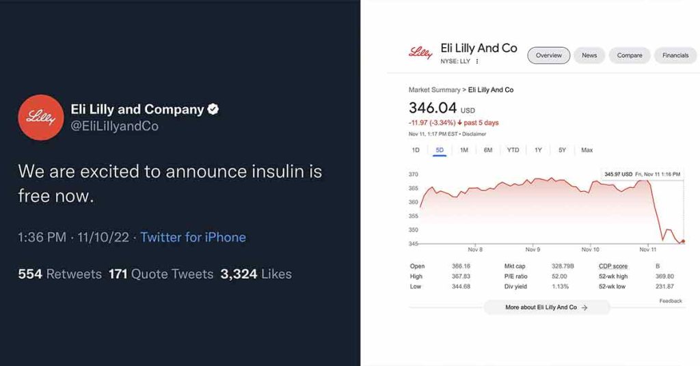Screen dimensions: 700x366
Task: Open the Financials tab
Action: point(675,55)
